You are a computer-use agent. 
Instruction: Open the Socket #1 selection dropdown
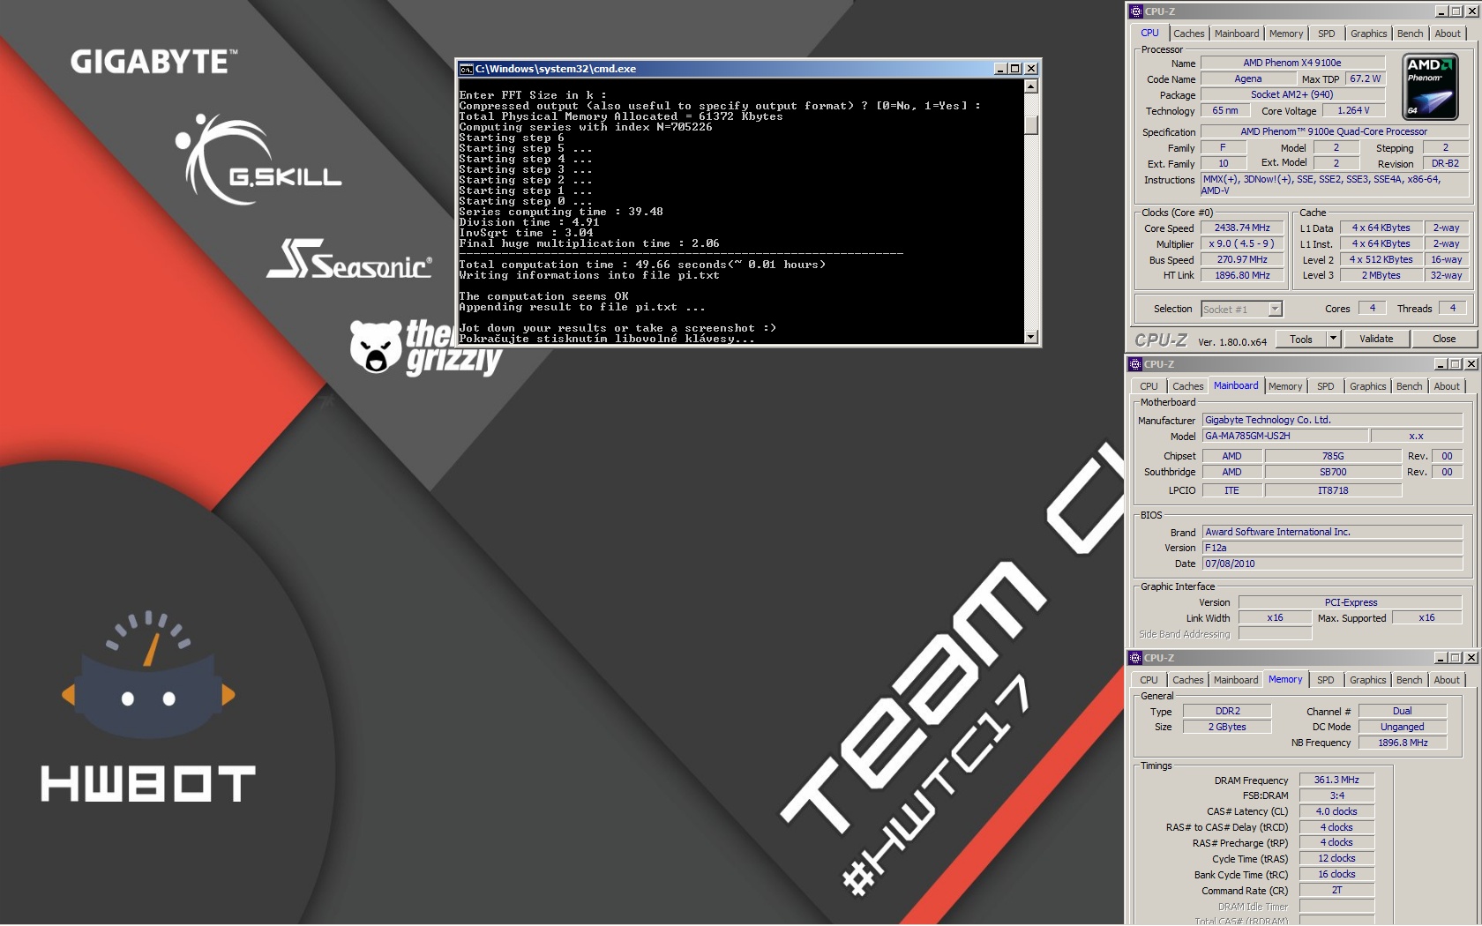tap(1275, 309)
